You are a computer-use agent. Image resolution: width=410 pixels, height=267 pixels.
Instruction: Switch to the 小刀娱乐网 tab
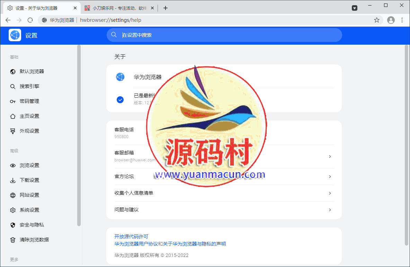point(118,8)
